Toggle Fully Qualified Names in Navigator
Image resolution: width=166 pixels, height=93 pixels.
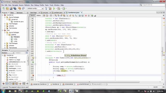(x=20, y=84)
